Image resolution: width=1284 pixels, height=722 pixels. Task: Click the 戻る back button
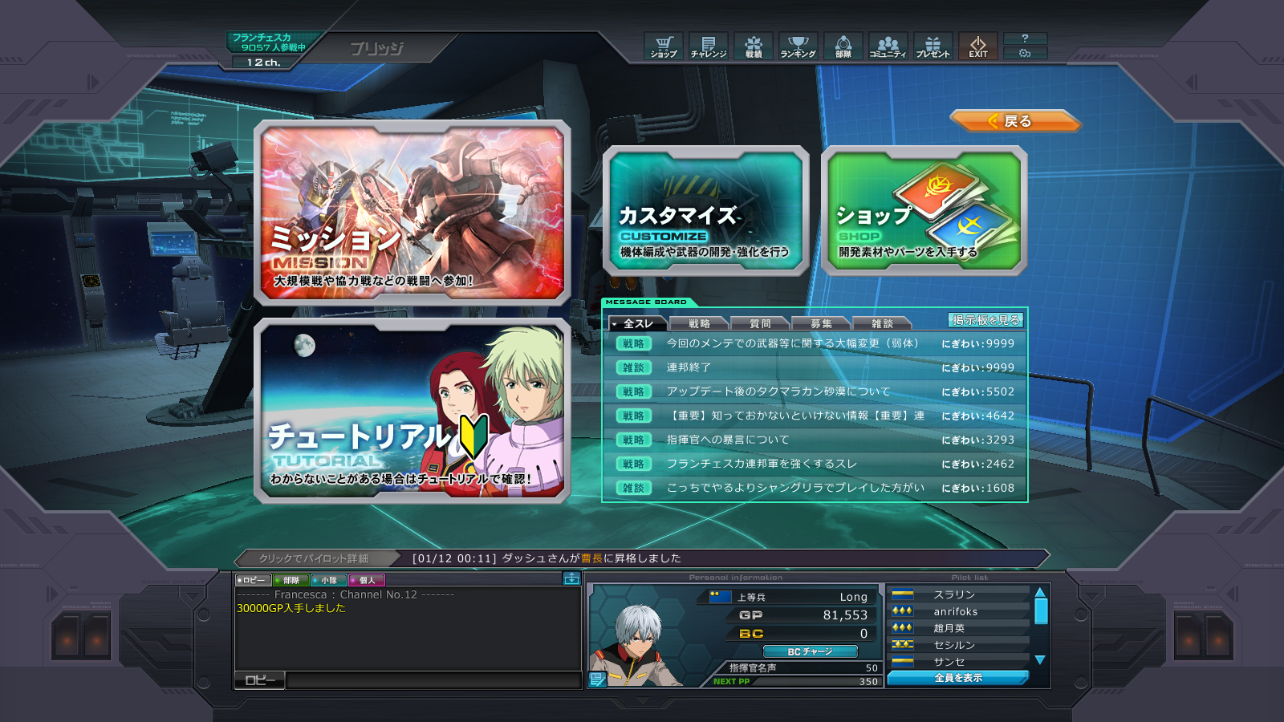[1015, 121]
